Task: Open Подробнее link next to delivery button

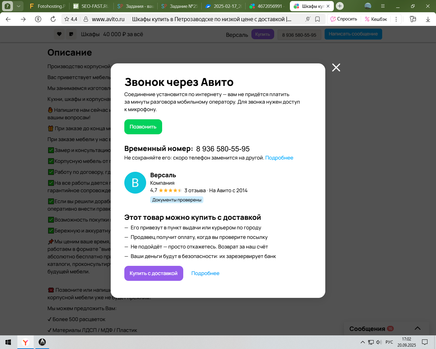Action: click(205, 273)
